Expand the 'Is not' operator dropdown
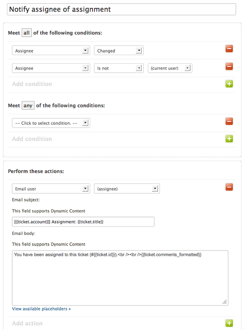Viewport: 245px width, 330px height. coord(119,68)
